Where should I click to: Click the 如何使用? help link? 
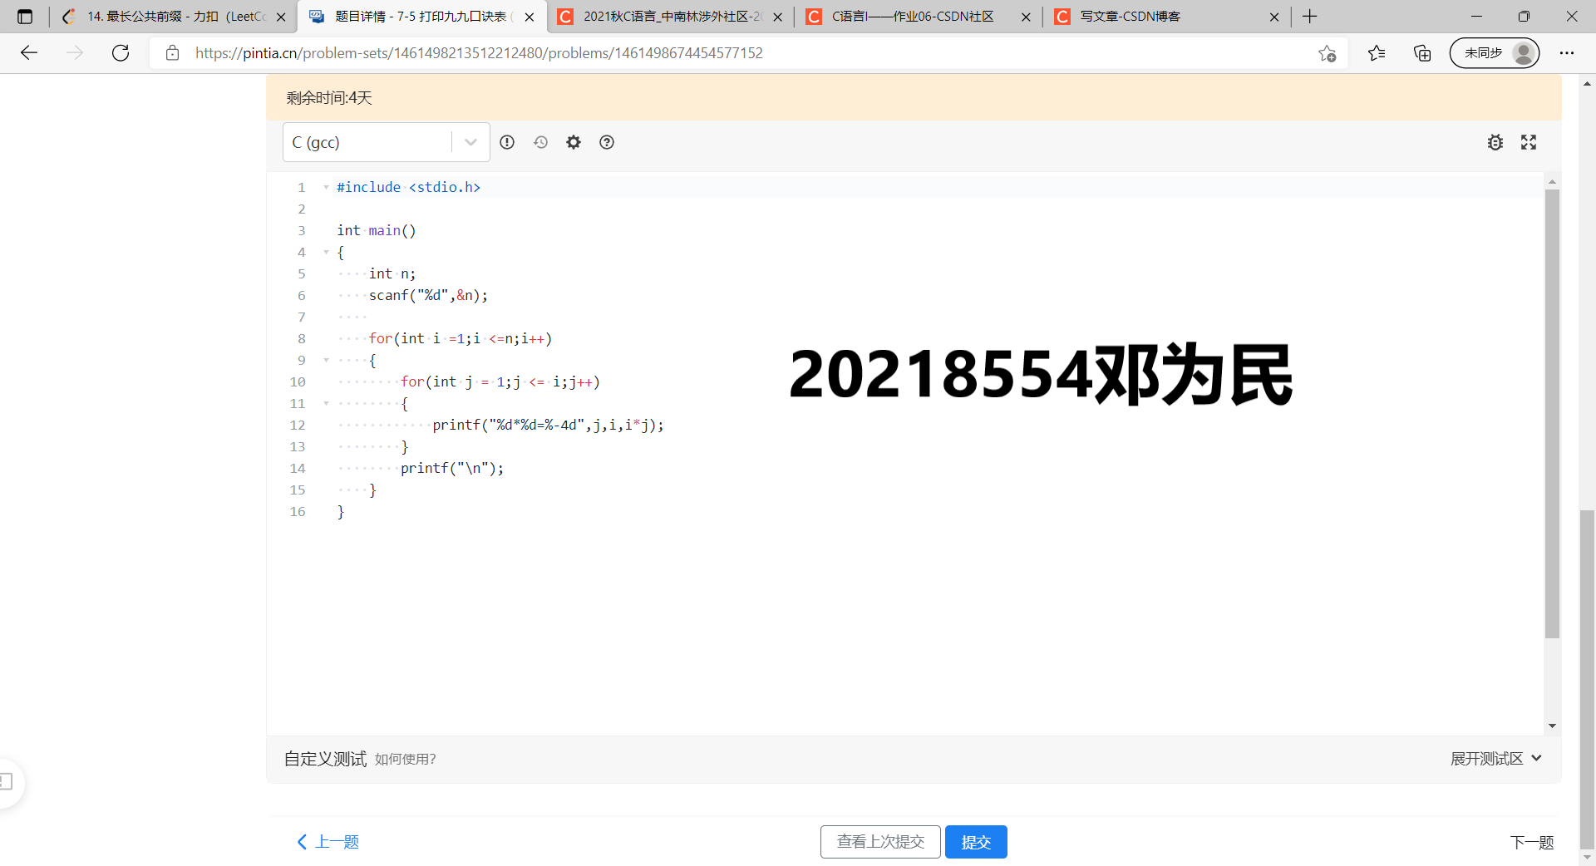[405, 759]
